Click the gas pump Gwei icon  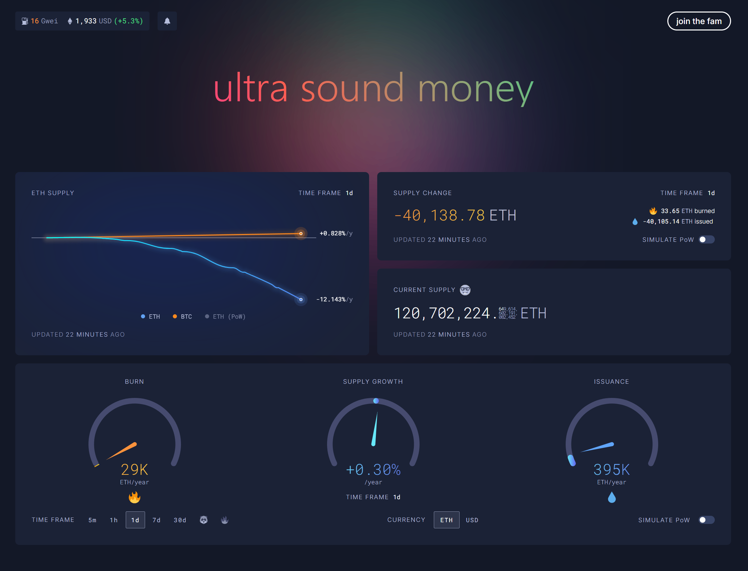point(24,21)
